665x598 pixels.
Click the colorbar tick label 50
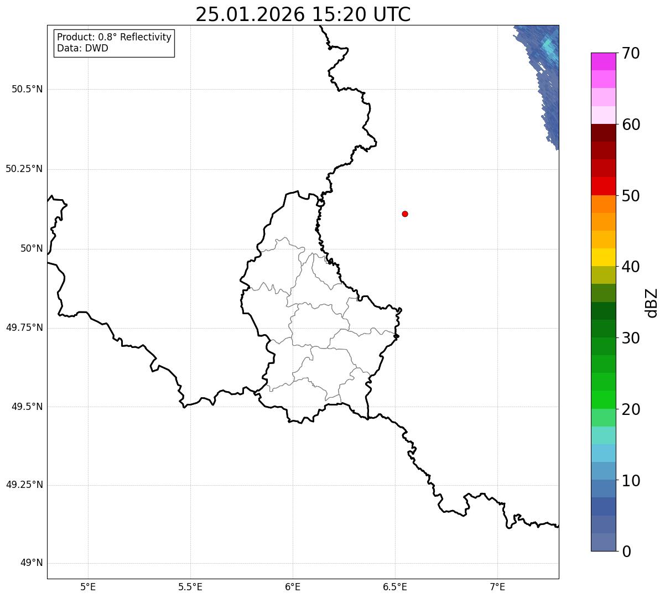[x=631, y=196]
